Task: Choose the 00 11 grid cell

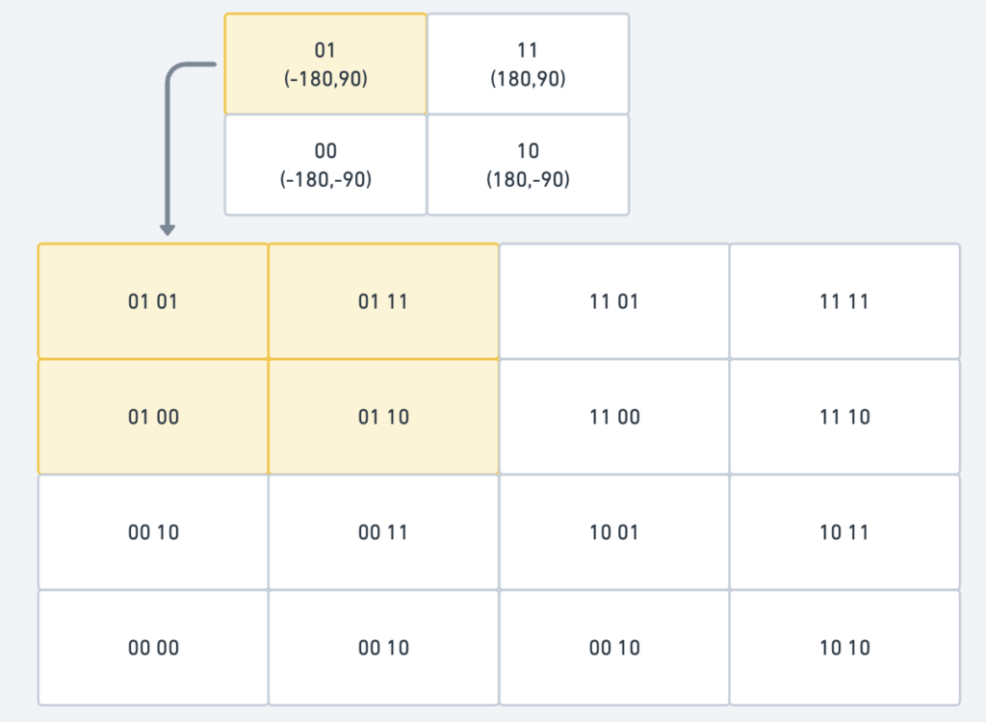Action: point(383,532)
